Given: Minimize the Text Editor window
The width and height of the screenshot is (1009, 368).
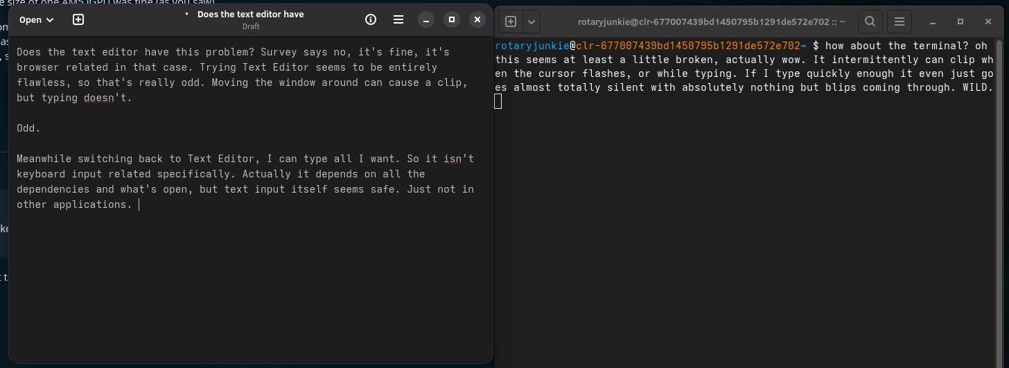Looking at the screenshot, I should 426,20.
